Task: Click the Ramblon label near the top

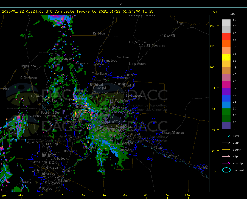Action: pyautogui.click(x=99, y=33)
